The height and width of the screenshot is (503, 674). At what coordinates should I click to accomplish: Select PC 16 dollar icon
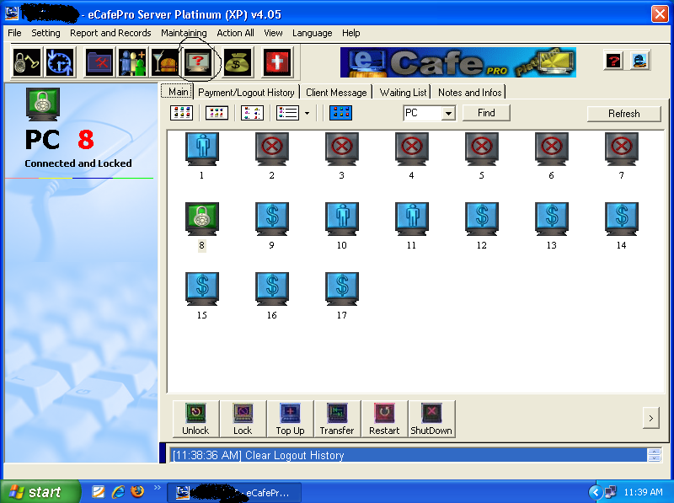272,289
